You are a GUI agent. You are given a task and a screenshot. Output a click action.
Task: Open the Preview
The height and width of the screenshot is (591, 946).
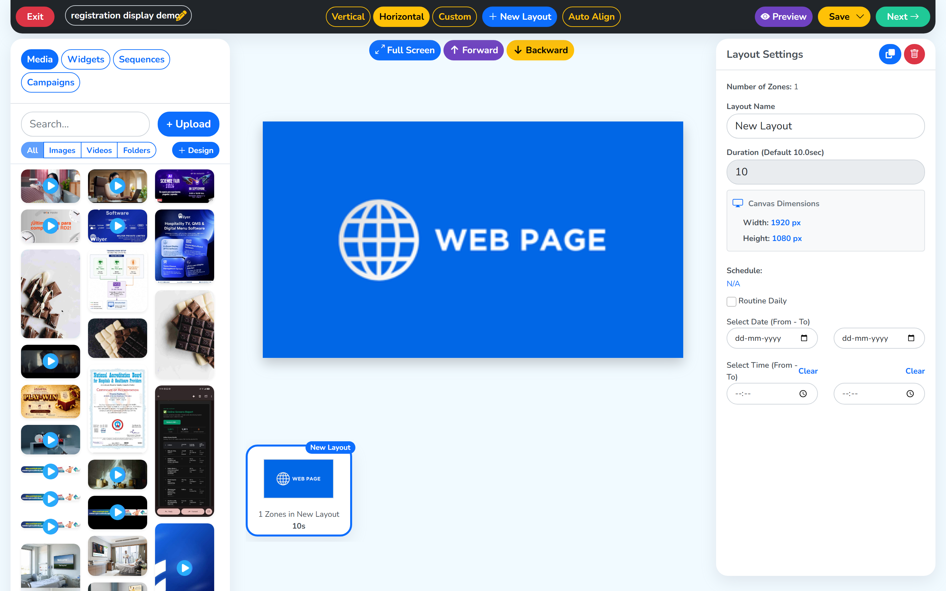pos(783,16)
